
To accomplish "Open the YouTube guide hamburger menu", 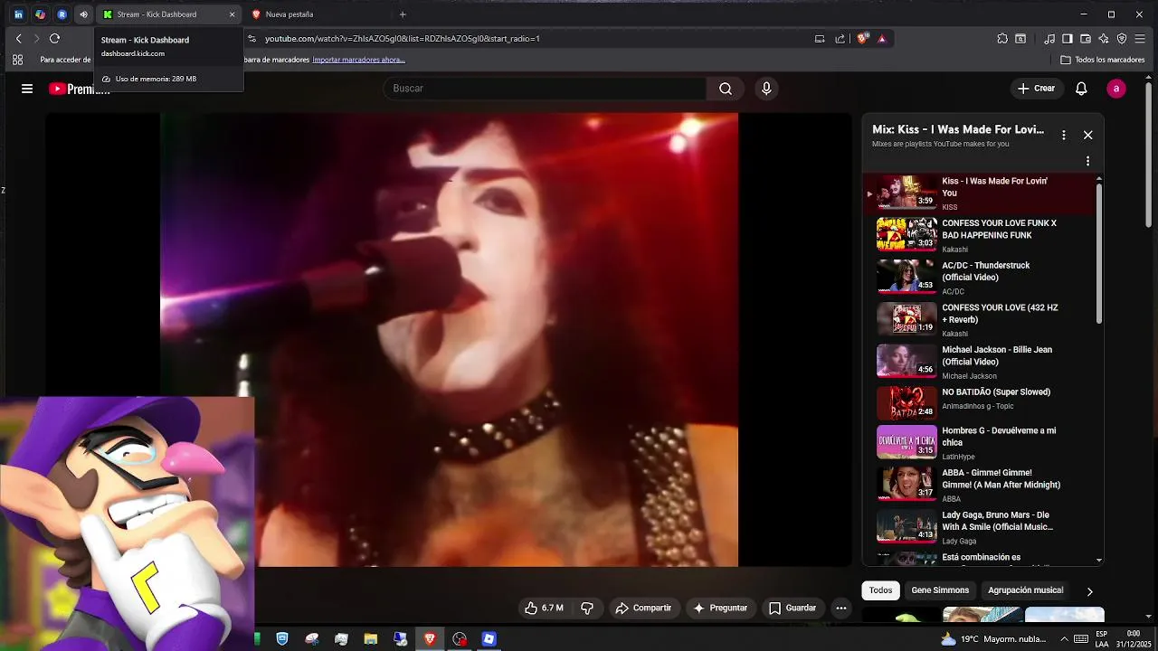I will pyautogui.click(x=27, y=89).
